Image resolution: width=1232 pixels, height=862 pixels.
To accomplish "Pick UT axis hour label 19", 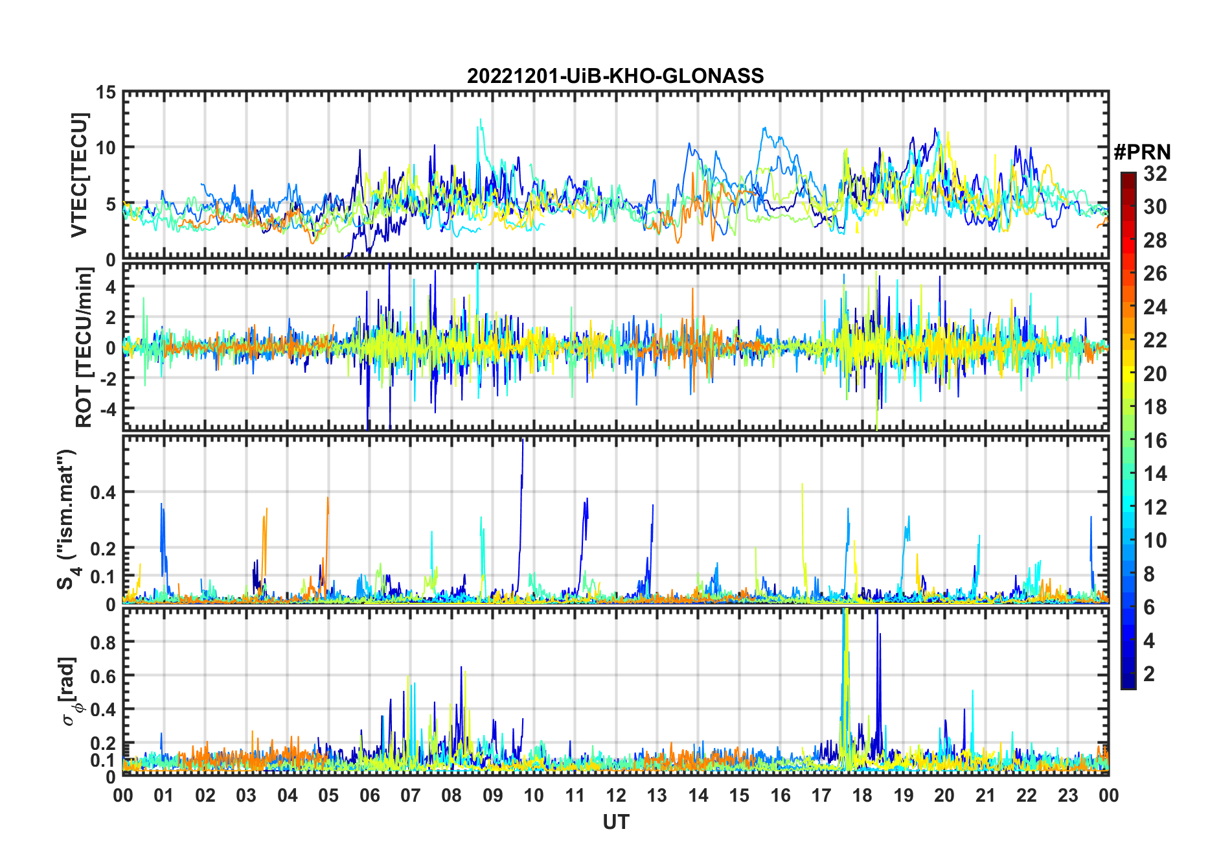I will (x=904, y=795).
